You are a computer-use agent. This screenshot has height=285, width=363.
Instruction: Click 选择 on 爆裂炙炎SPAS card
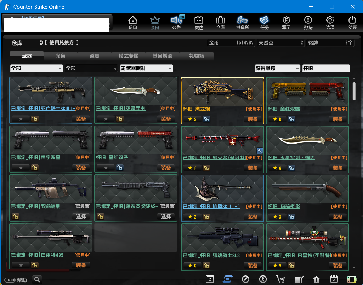coord(166,216)
